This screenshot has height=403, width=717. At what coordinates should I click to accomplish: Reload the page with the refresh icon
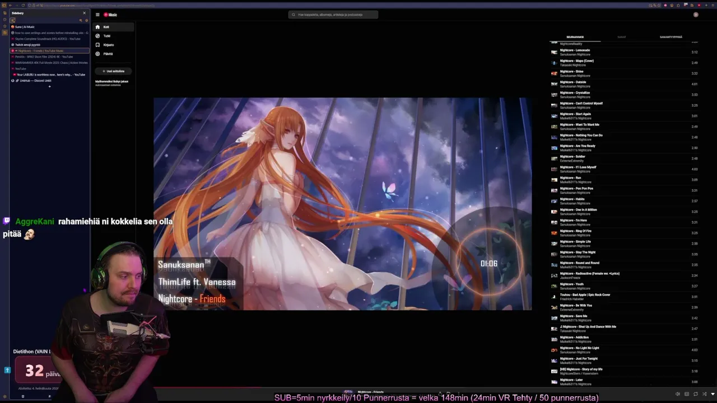coord(24,5)
